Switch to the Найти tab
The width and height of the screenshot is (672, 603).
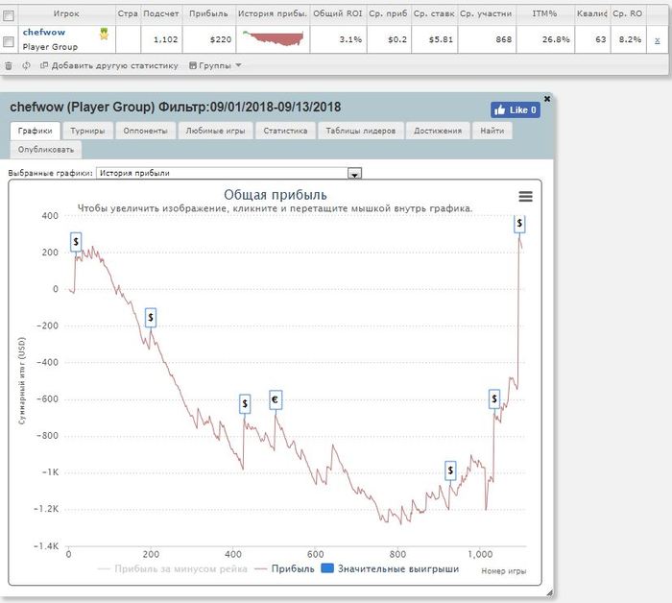click(492, 131)
